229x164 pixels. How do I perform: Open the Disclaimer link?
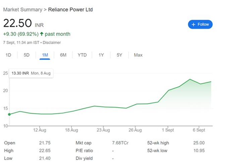pos(52,43)
